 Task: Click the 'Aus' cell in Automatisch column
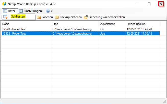click(x=112, y=34)
